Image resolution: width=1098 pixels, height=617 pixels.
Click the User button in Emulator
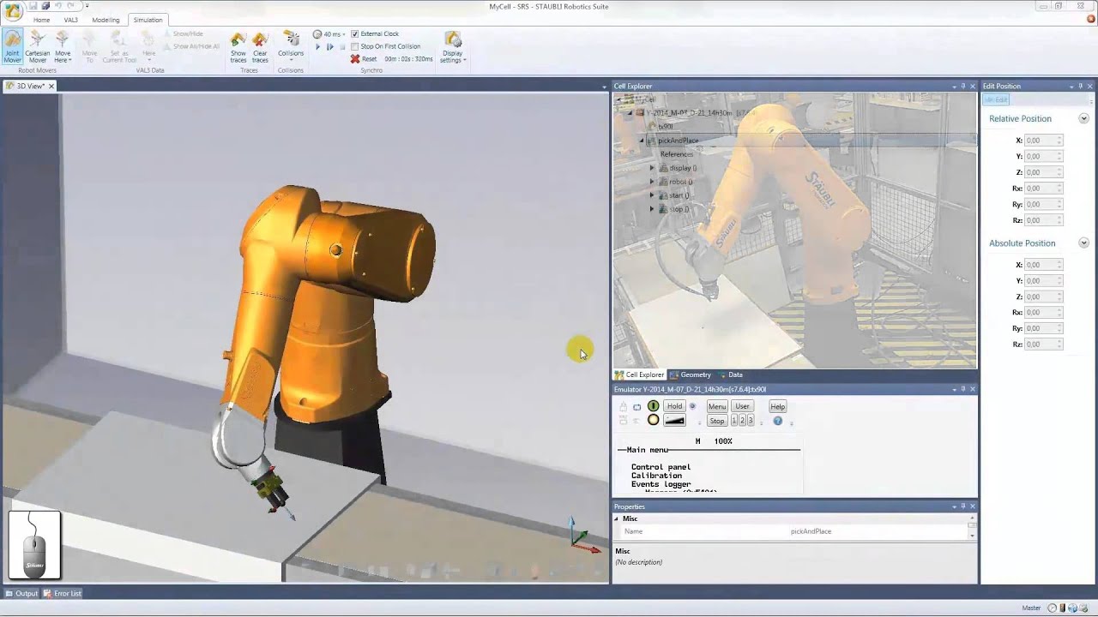click(742, 406)
